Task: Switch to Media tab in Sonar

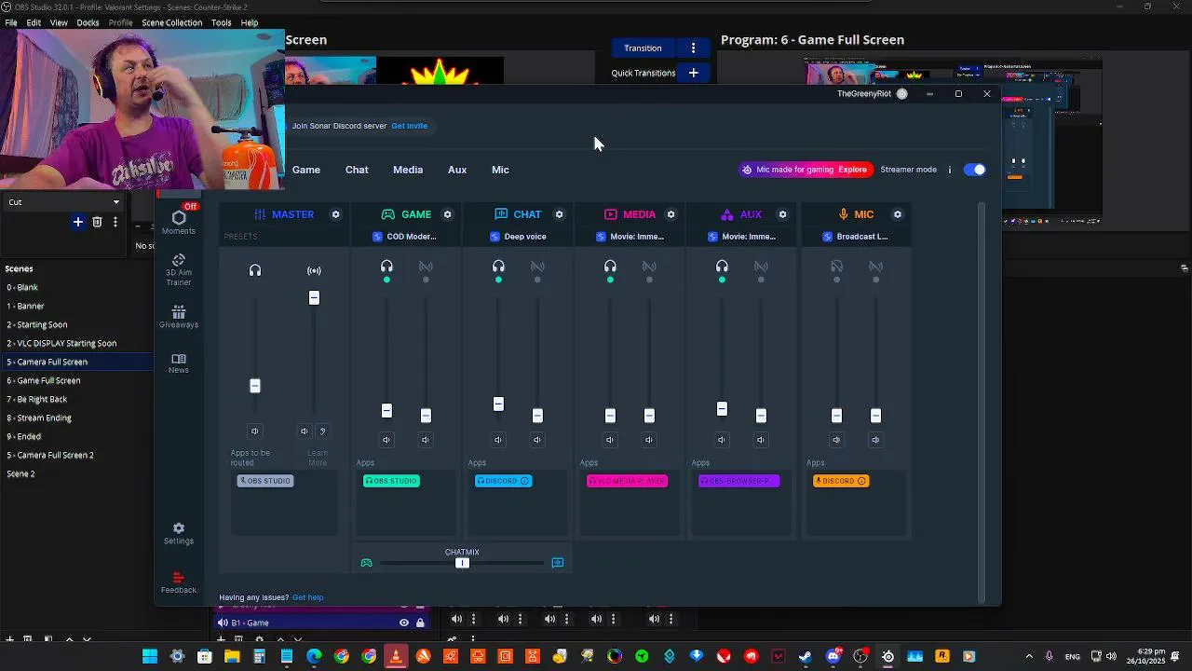Action: pyautogui.click(x=408, y=170)
